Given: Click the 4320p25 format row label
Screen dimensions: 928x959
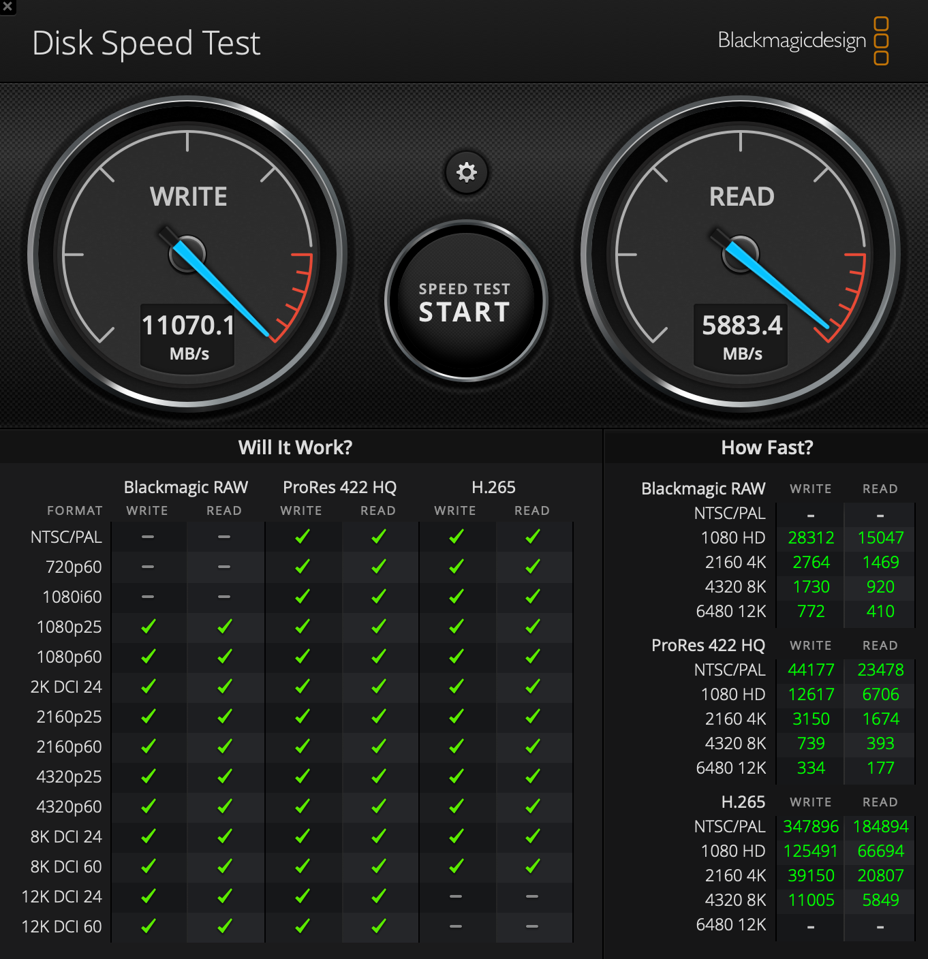Looking at the screenshot, I should click(69, 777).
